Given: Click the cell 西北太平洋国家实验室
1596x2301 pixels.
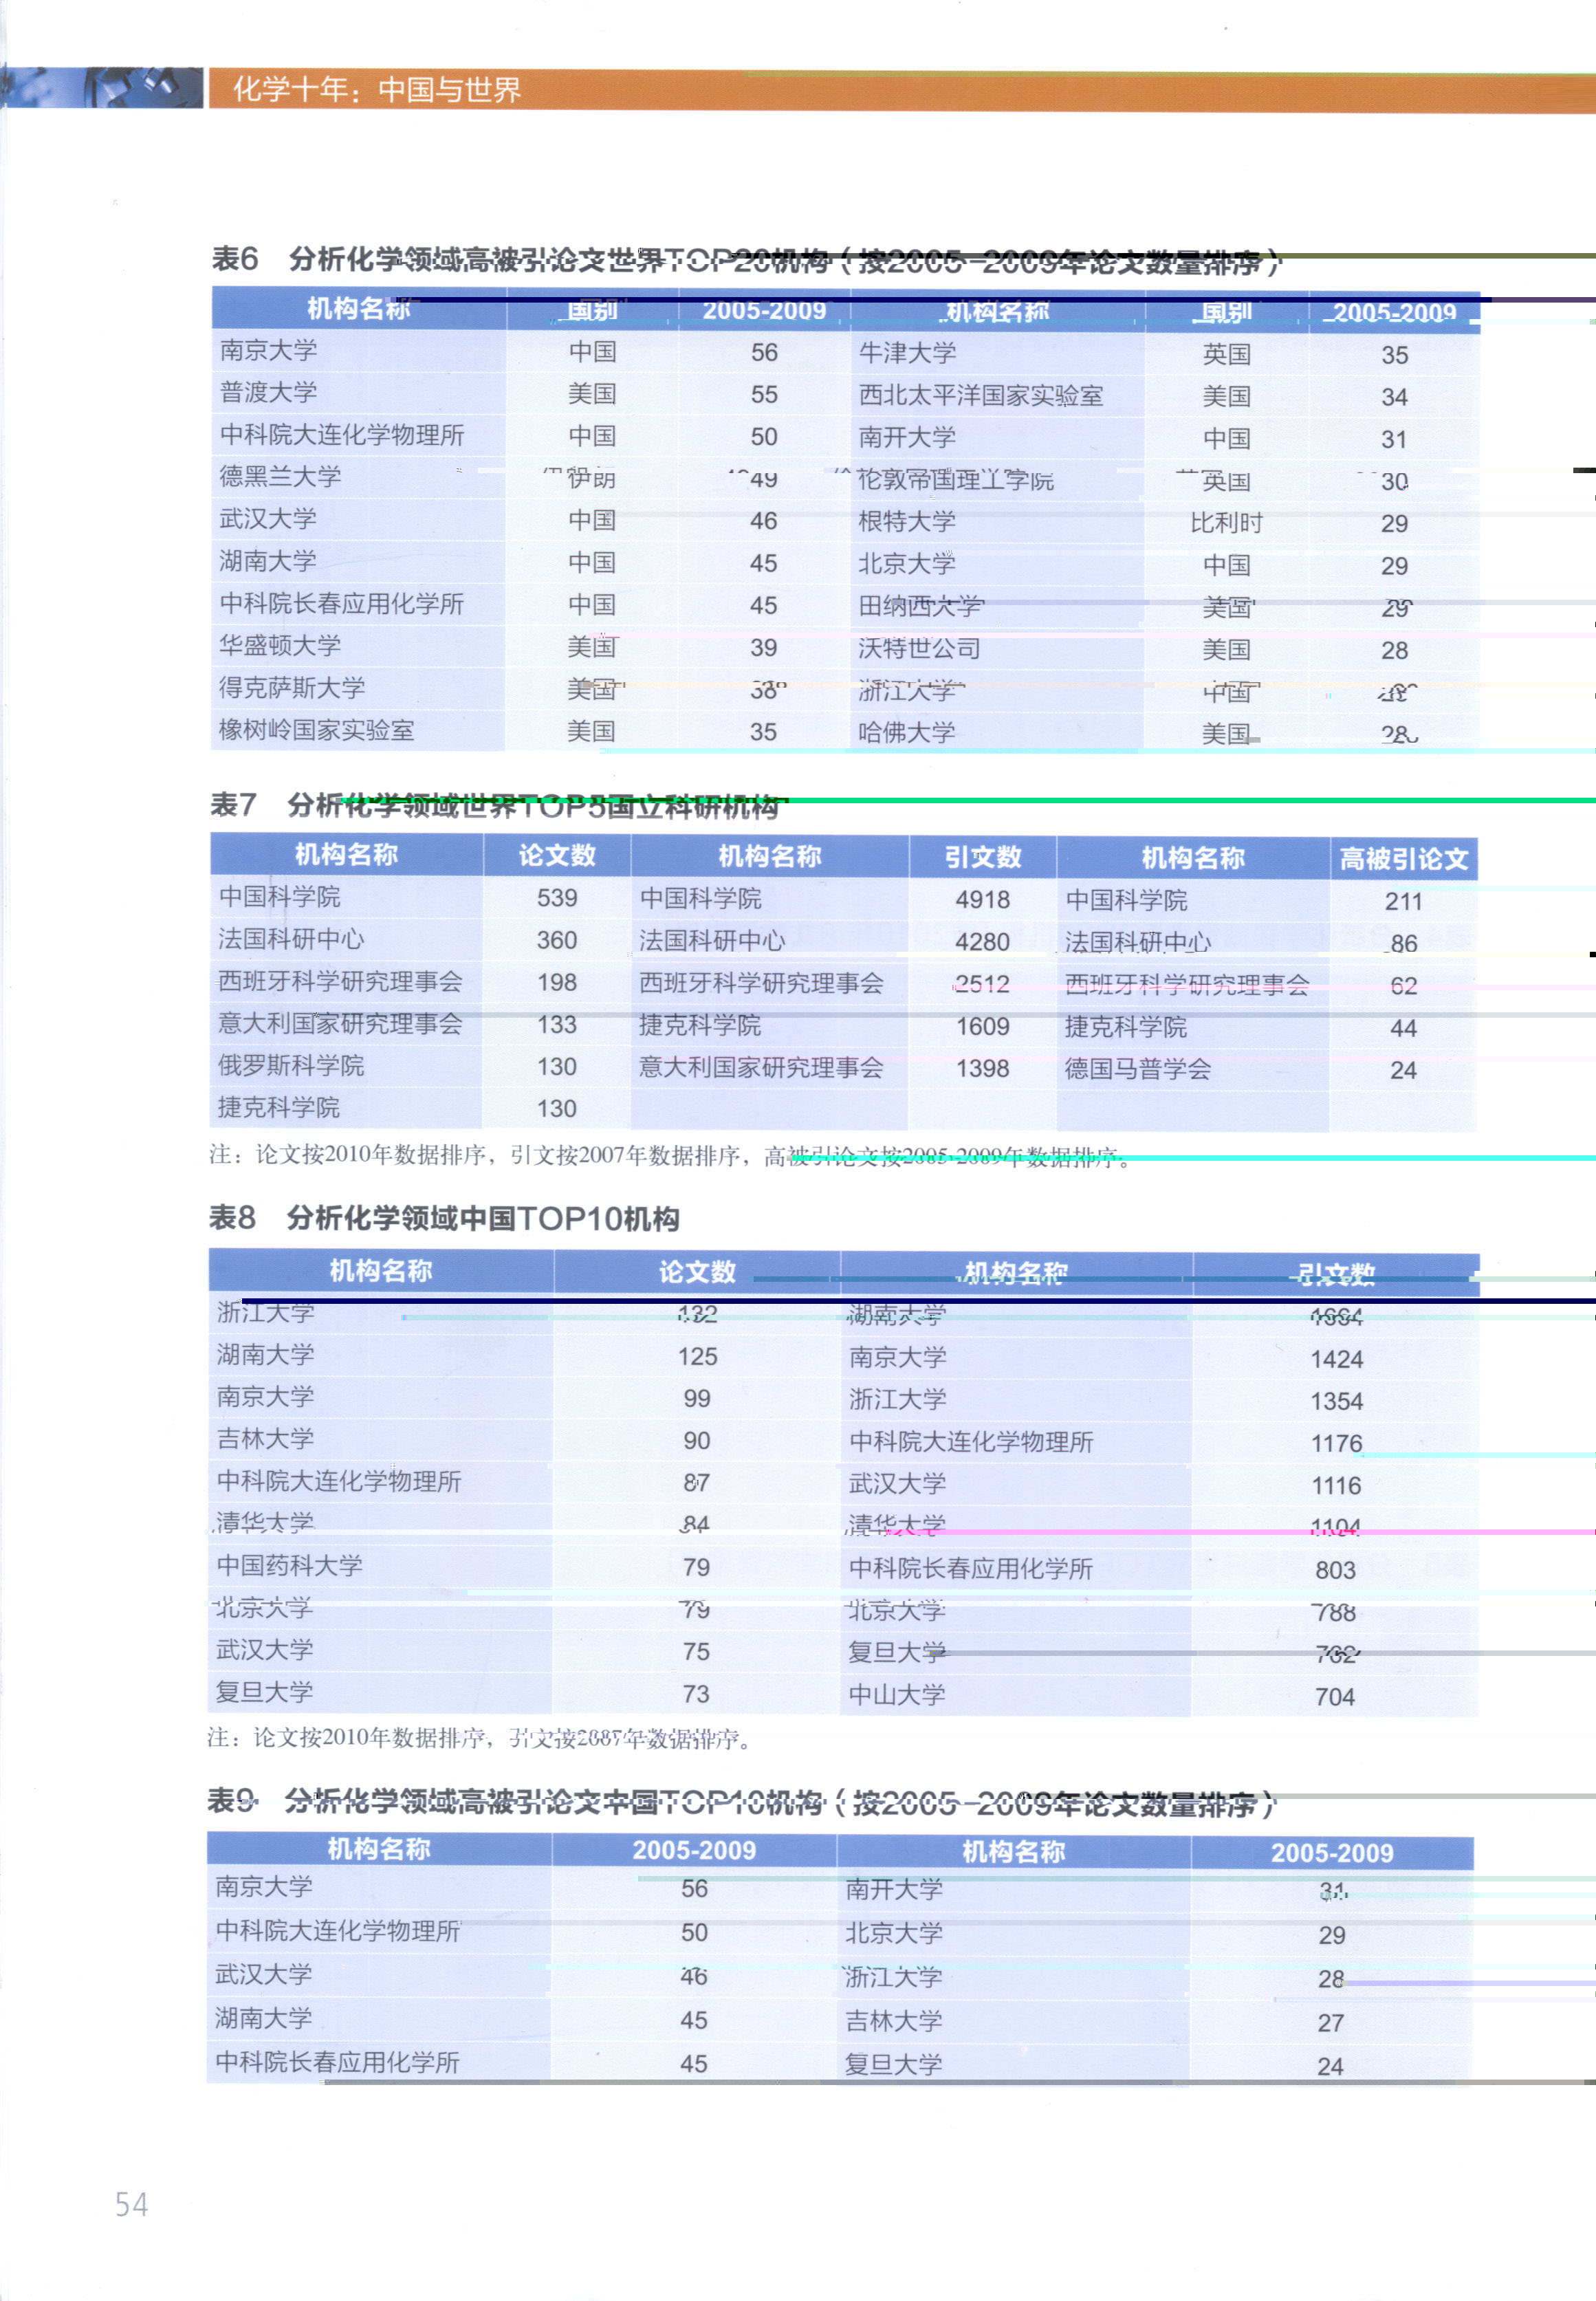Looking at the screenshot, I should click(x=981, y=396).
